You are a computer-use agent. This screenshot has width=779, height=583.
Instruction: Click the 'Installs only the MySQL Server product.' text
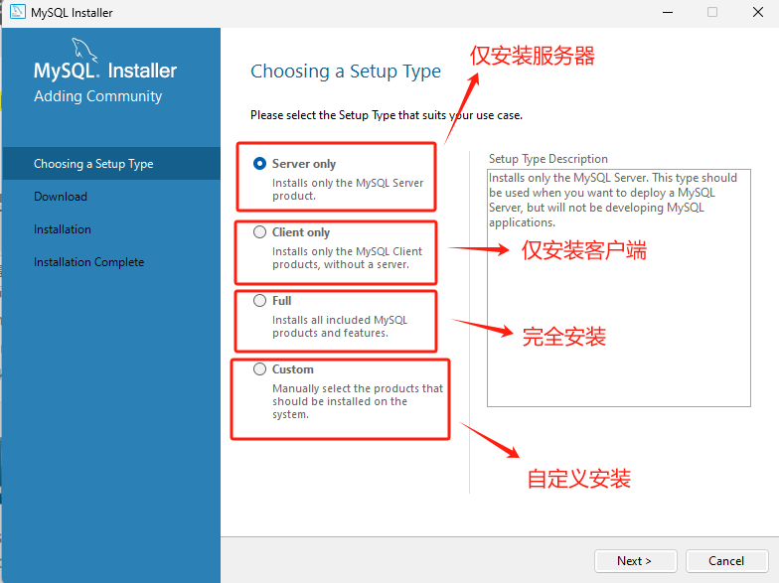click(348, 189)
